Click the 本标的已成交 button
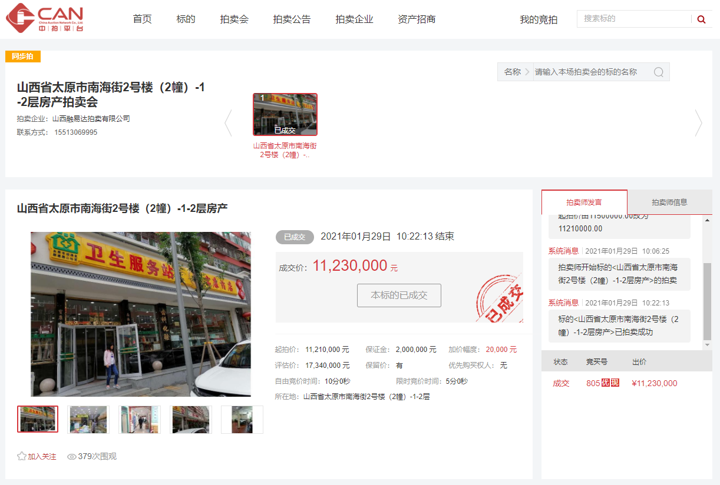The width and height of the screenshot is (720, 485). point(399,295)
